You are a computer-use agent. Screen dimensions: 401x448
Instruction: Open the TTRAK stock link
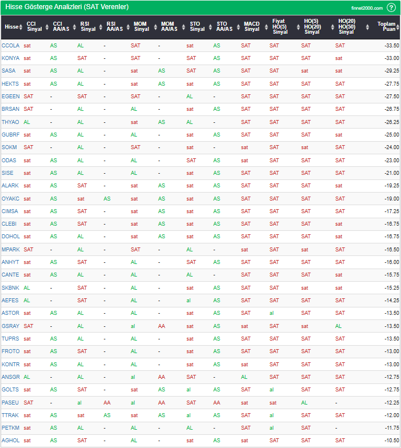10,415
